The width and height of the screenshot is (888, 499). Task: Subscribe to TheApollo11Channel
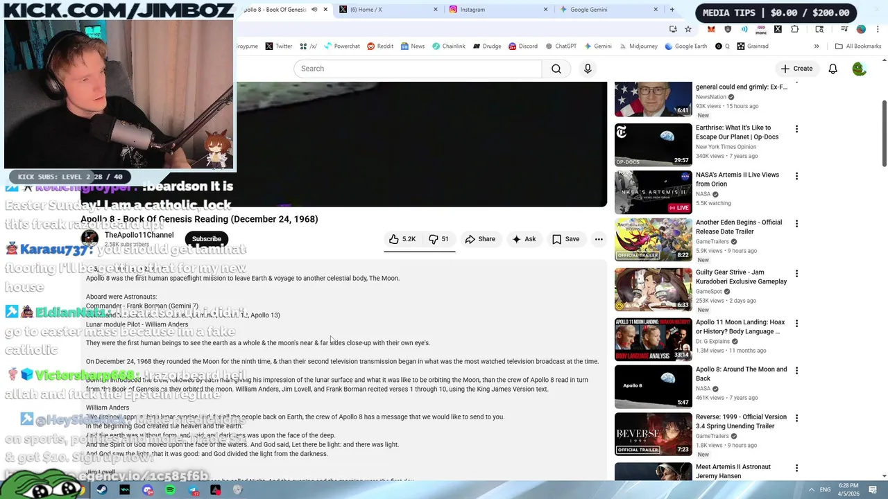coord(206,239)
